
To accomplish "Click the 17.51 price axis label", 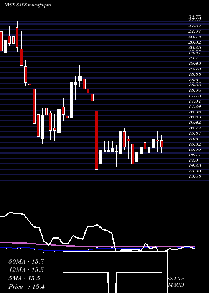I will coord(194,101).
